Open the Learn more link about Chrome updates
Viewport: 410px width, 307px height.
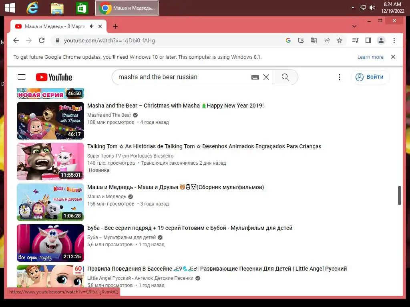pyautogui.click(x=370, y=57)
